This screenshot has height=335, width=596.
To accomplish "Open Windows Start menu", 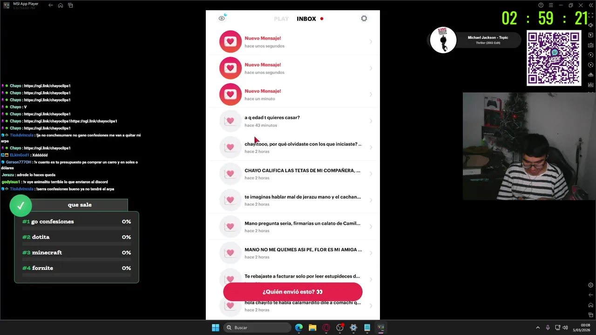I will (216, 328).
